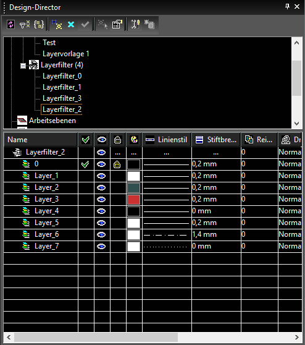The width and height of the screenshot is (305, 345).
Task: Open the white color swatch of Layer_6
Action: (x=133, y=235)
